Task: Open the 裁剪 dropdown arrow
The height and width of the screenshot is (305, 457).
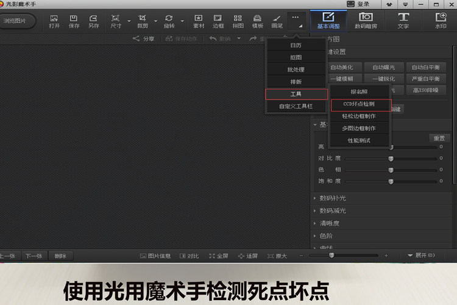Action: (155, 21)
